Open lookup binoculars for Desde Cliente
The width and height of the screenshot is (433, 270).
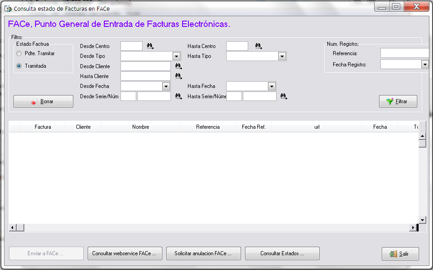pyautogui.click(x=179, y=66)
